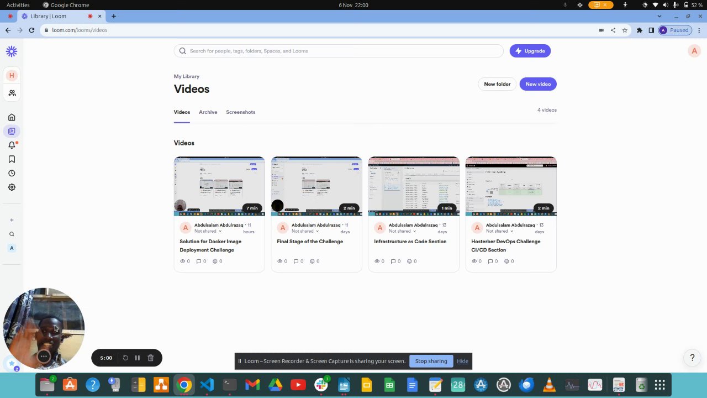Open camera bubble options (three dots)
Viewport: 707px width, 398px height.
click(x=44, y=357)
